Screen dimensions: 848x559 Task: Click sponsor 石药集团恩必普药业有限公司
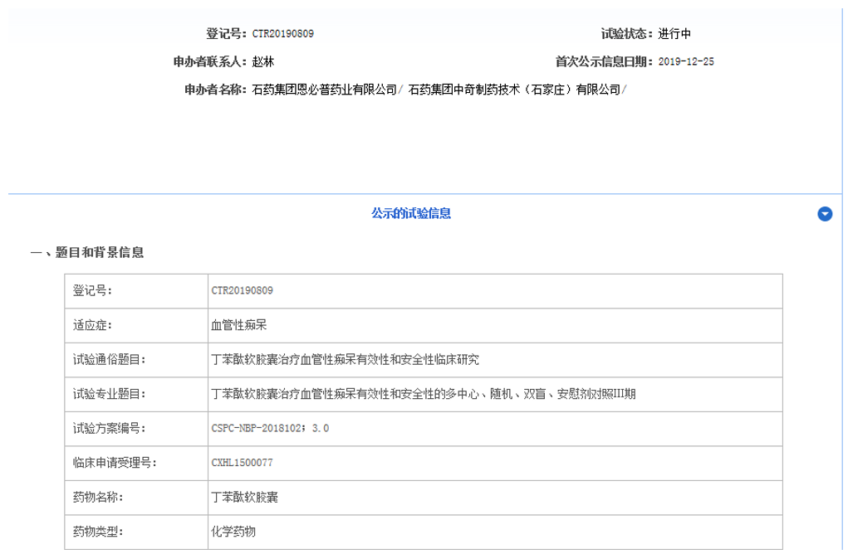pyautogui.click(x=324, y=90)
